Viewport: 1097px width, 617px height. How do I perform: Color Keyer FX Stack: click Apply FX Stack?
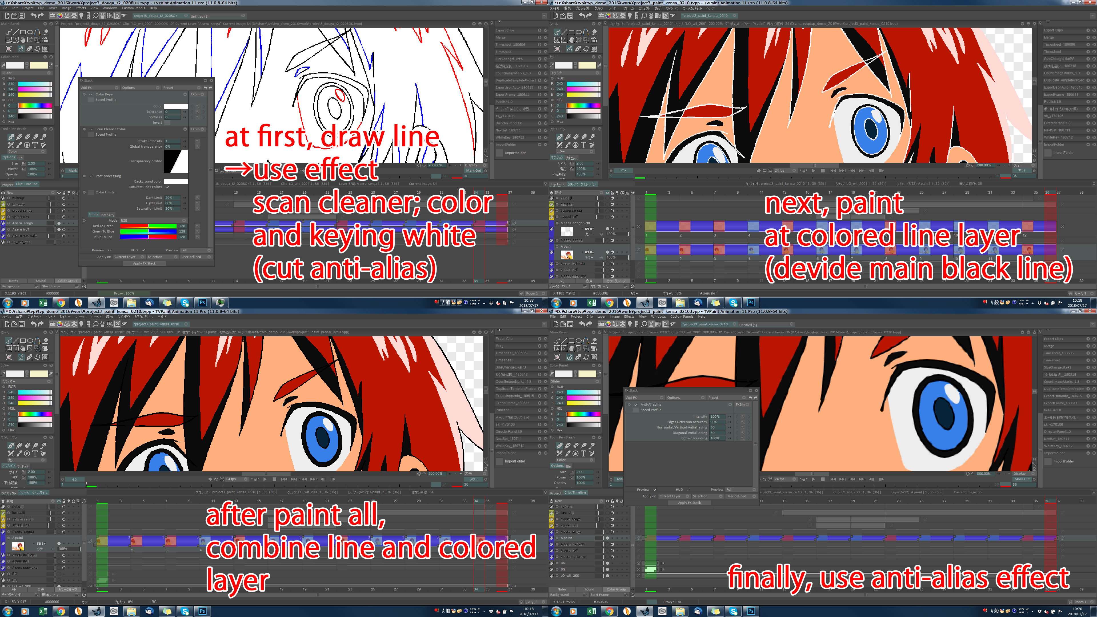pos(144,264)
